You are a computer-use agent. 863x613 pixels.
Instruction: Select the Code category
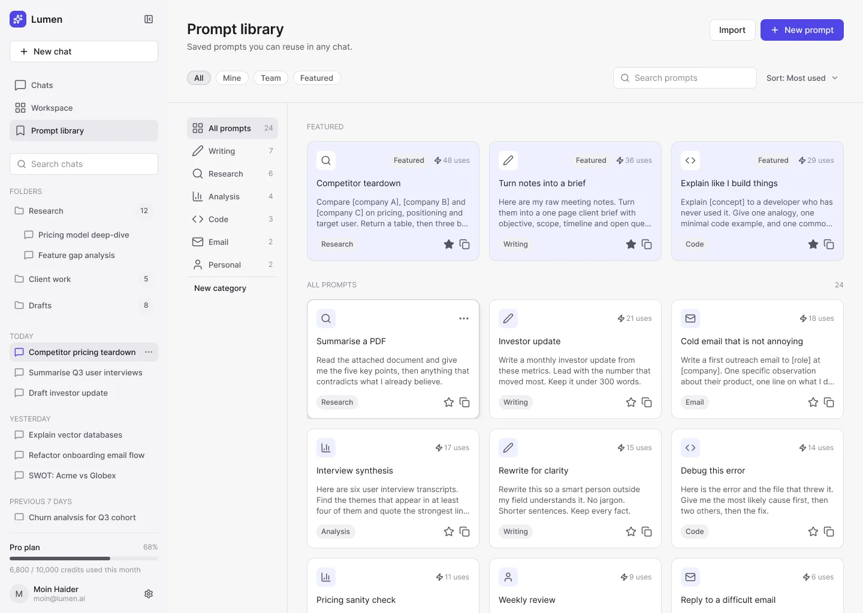point(233,219)
